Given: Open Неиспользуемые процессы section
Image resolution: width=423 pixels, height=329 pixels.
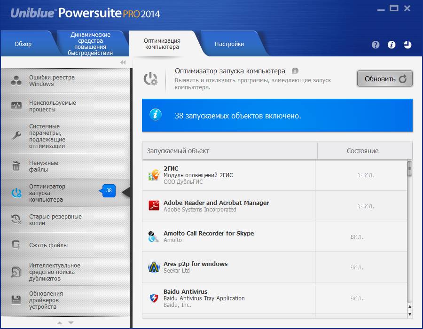Looking at the screenshot, I should tap(65, 106).
